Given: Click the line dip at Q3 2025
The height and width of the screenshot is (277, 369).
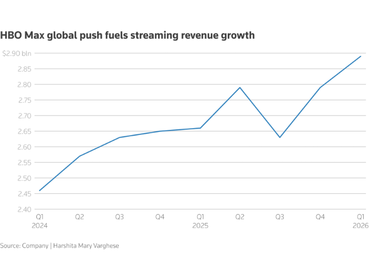Looking at the screenshot, I should pos(280,137).
